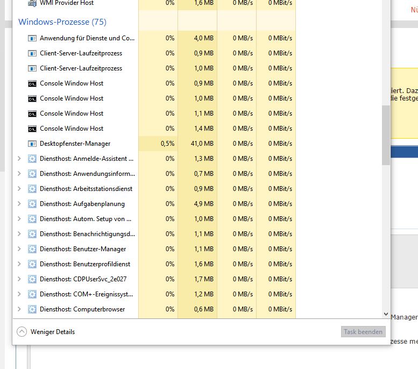Viewport: 418px width, 369px height.
Task: Click gear icon of Diensthost: CDPUserSvc_2e027
Action: pyautogui.click(x=32, y=279)
